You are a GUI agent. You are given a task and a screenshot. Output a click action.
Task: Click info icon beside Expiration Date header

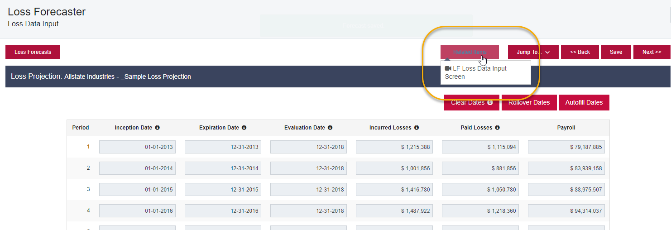tap(244, 128)
